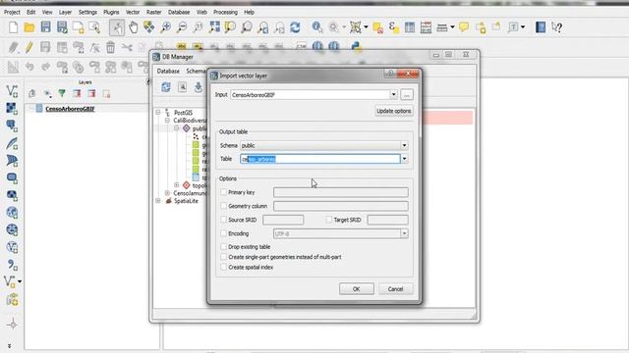Click the Delete Selected trash icon
629x353 pixels.
coord(110,47)
